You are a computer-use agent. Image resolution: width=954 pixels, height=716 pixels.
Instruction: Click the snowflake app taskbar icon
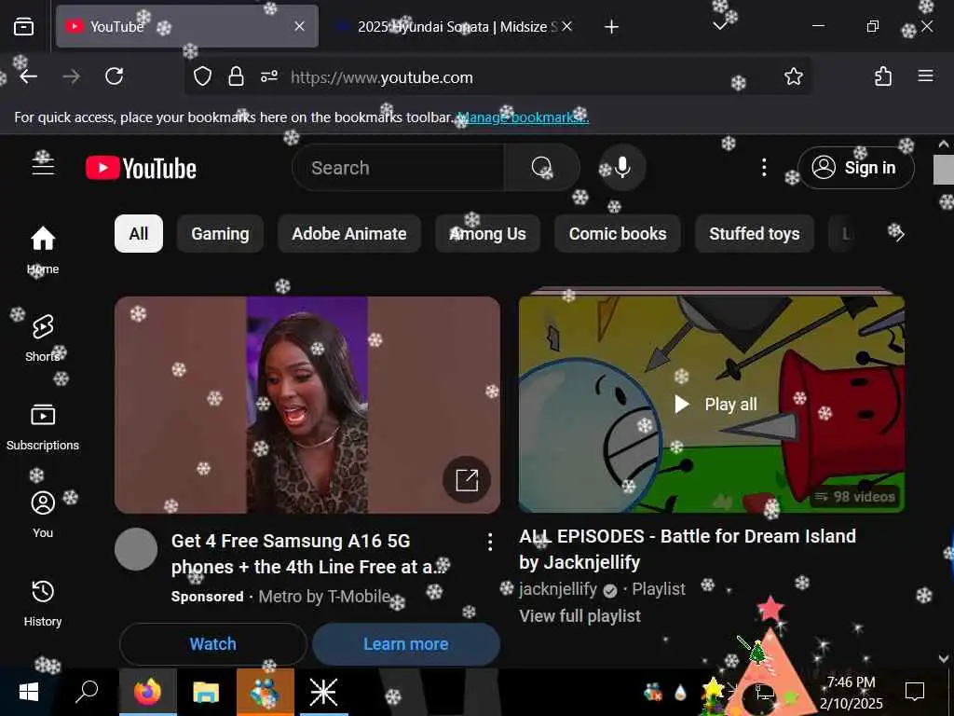click(323, 692)
